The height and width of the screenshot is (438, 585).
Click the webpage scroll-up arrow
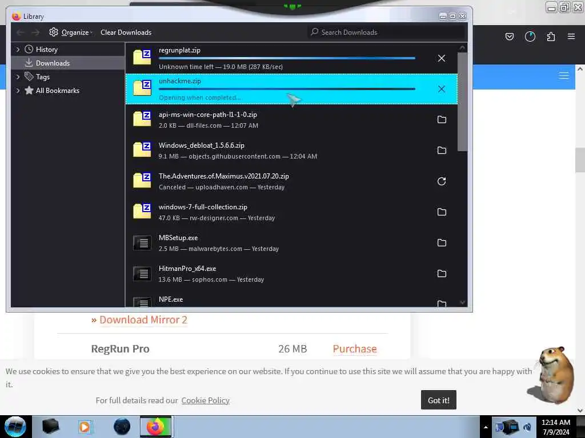point(580,69)
